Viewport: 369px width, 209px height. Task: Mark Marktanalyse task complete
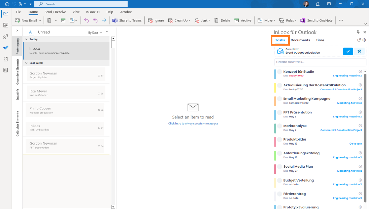[x=279, y=126]
